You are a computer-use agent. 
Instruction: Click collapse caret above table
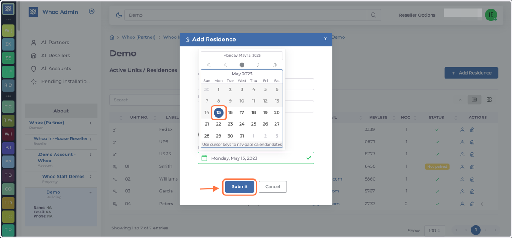pos(460,100)
